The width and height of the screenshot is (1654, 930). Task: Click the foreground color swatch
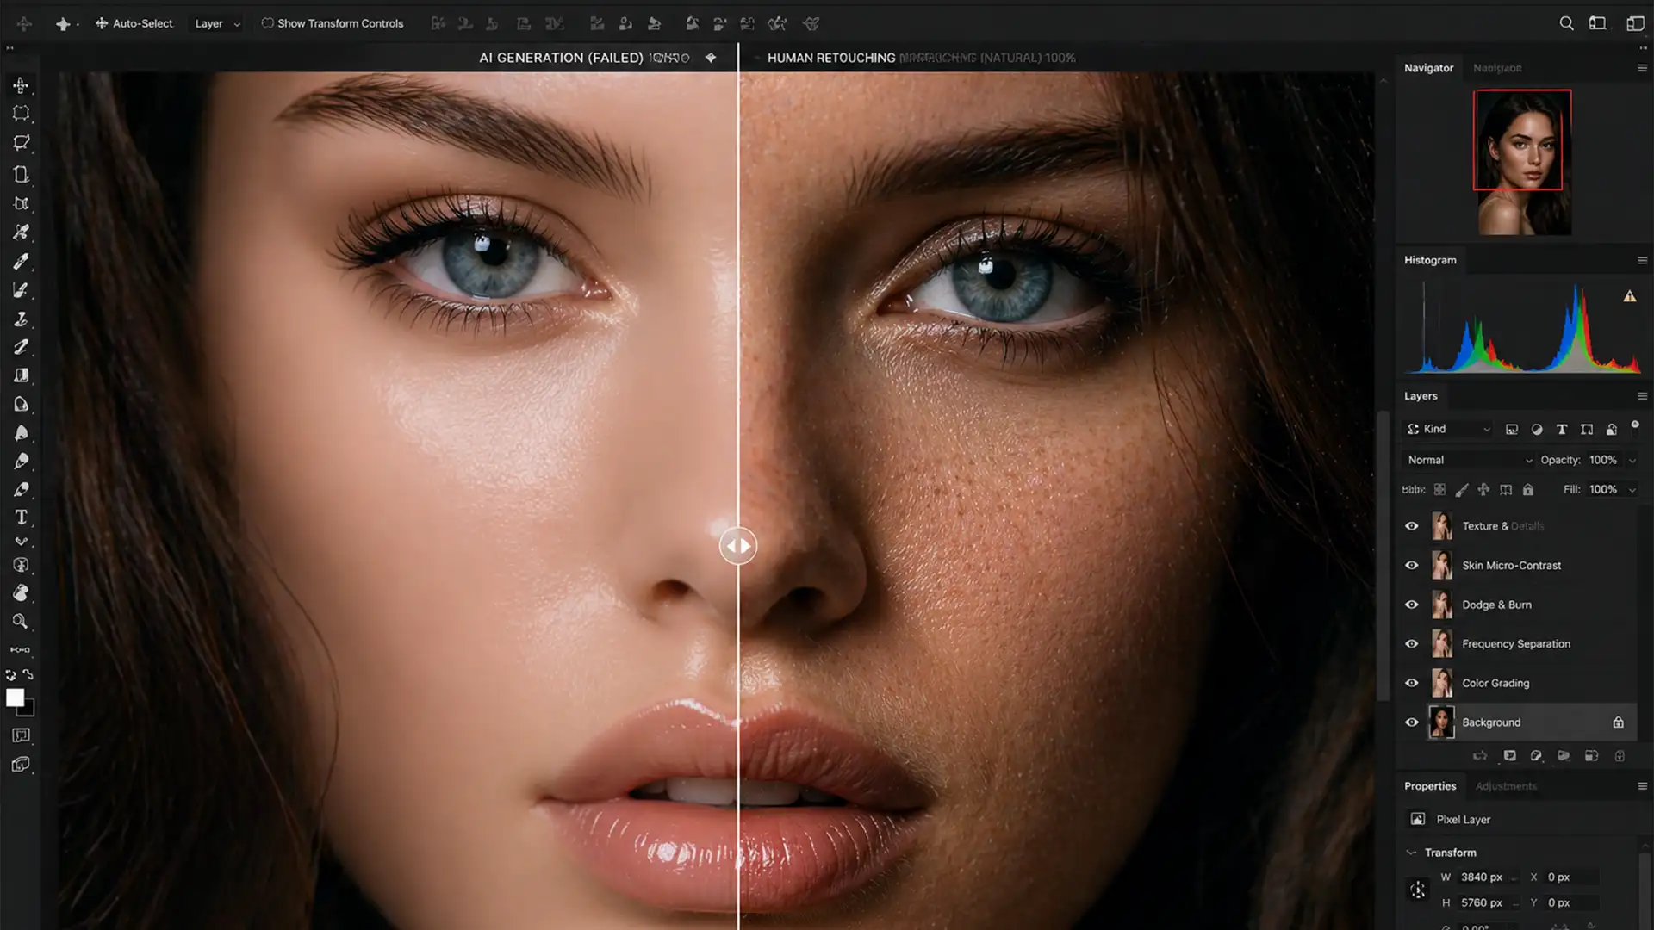coord(16,697)
